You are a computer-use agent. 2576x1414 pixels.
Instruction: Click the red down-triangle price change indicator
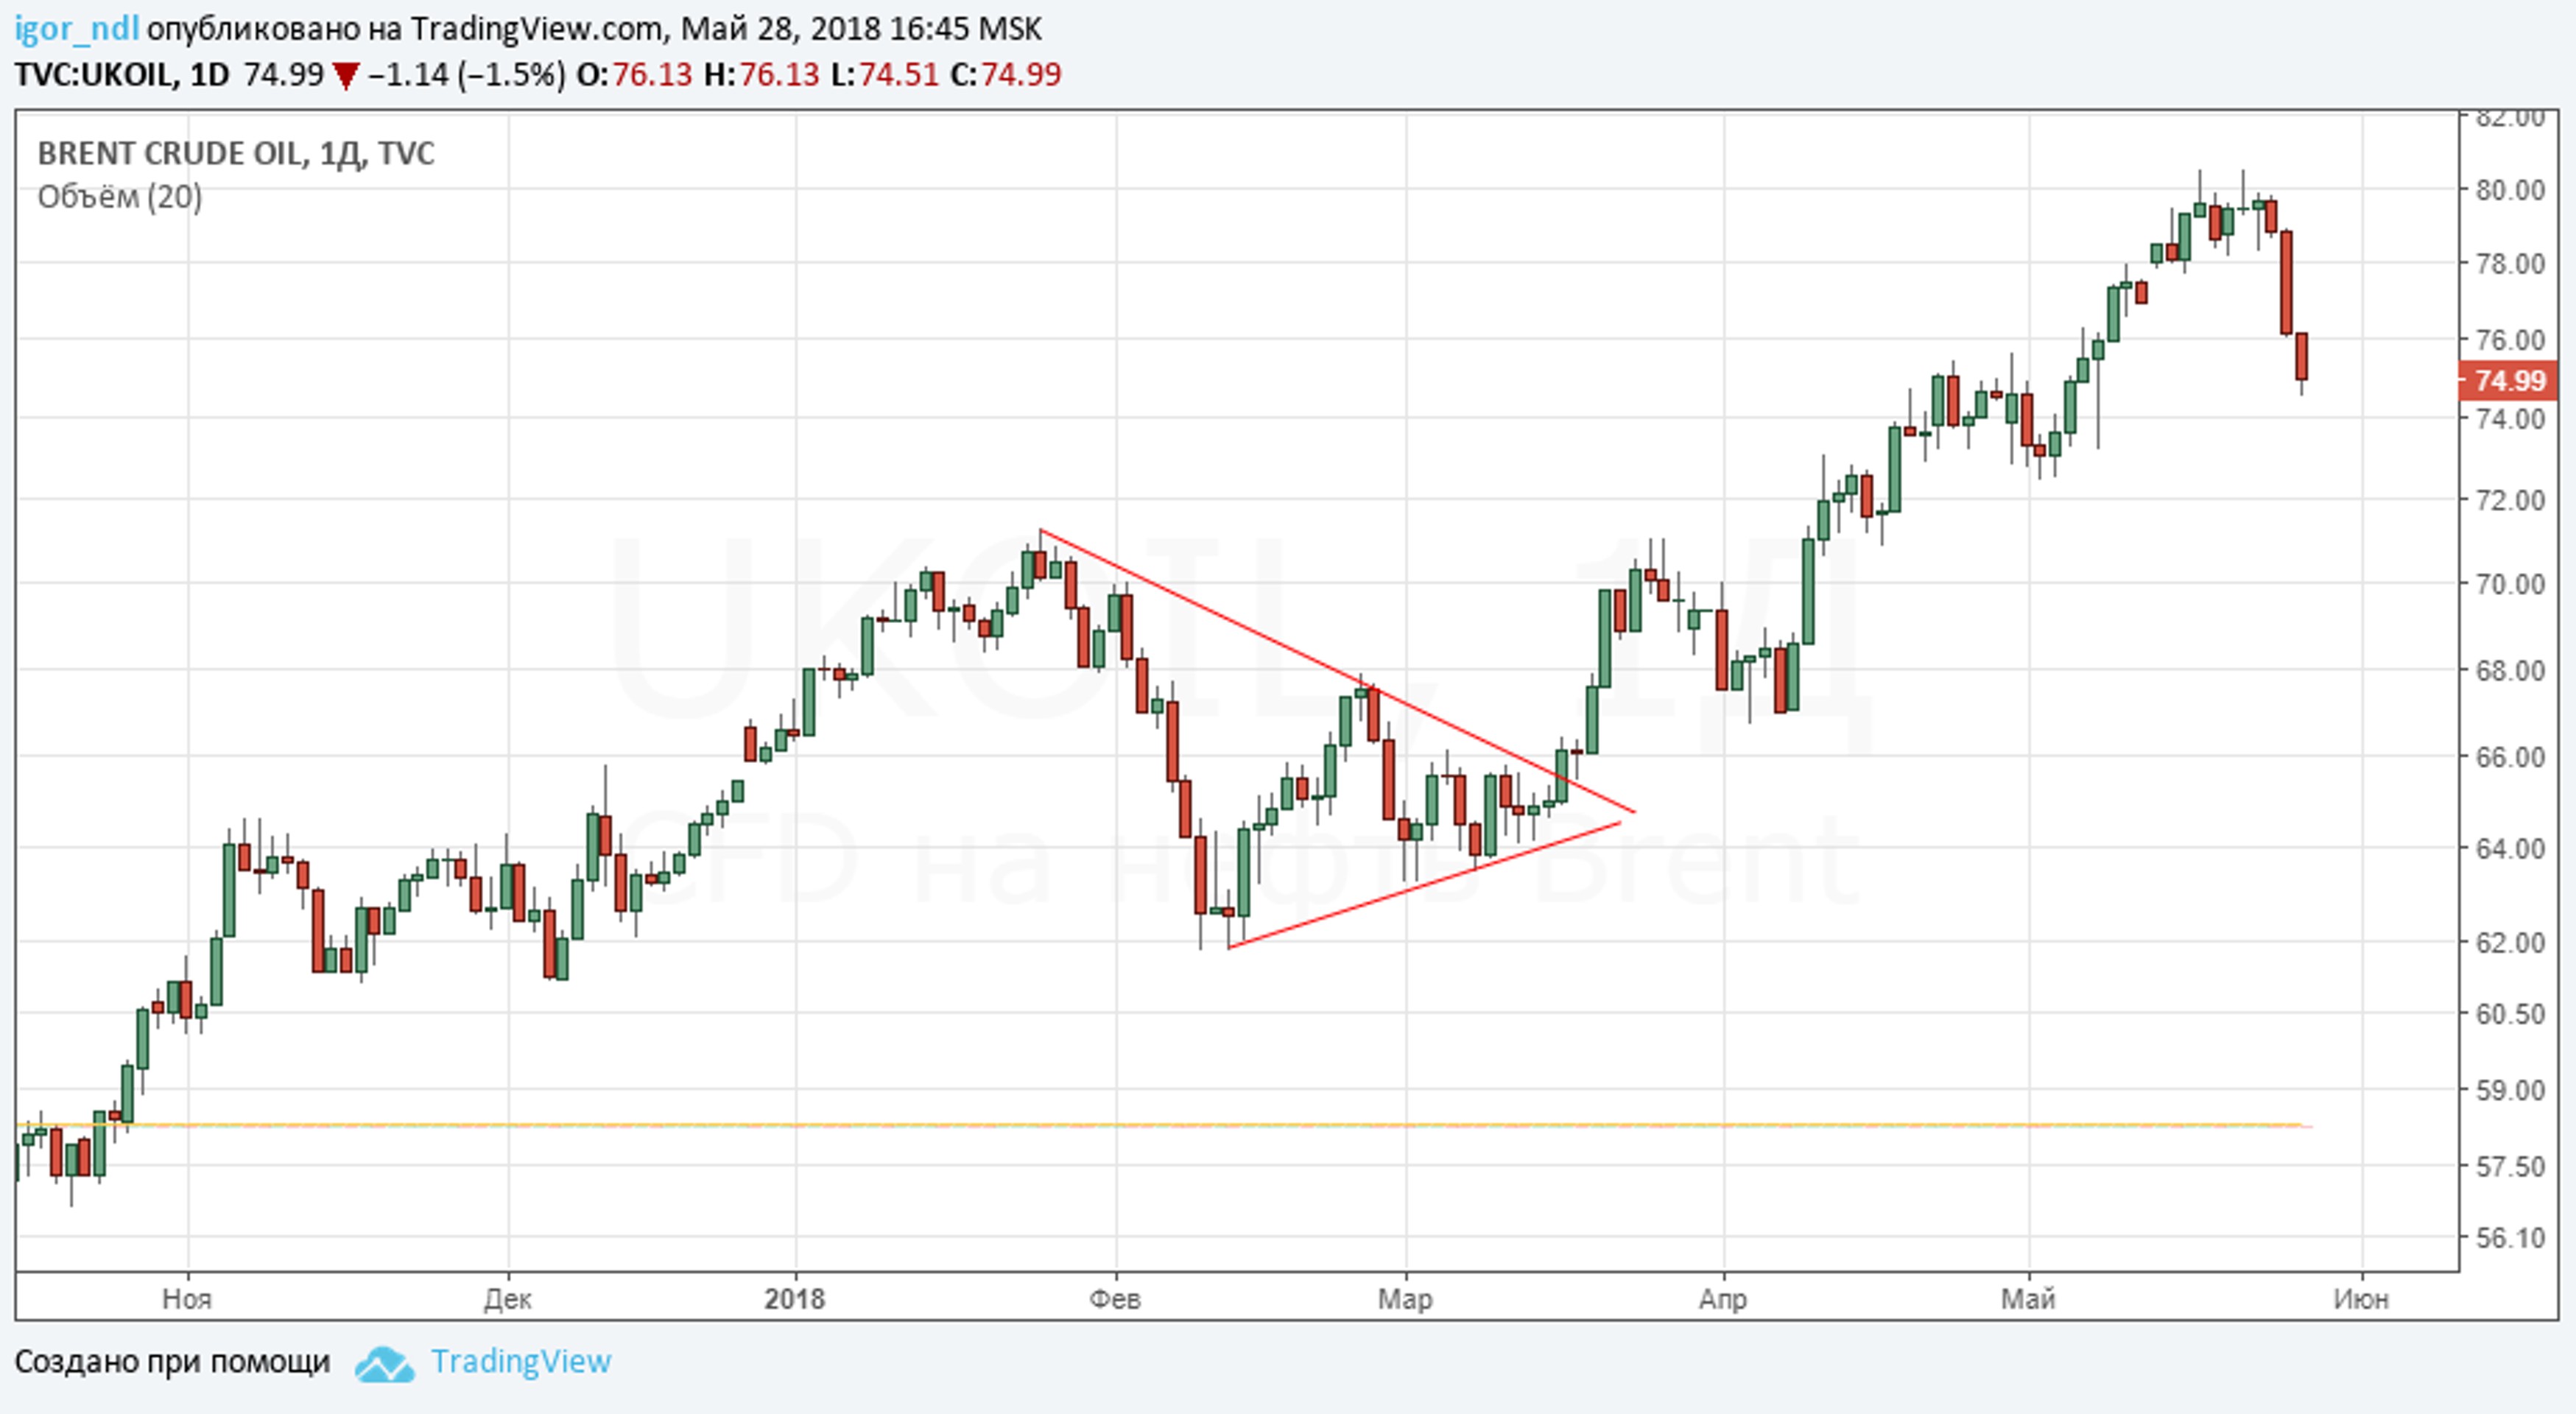click(345, 76)
